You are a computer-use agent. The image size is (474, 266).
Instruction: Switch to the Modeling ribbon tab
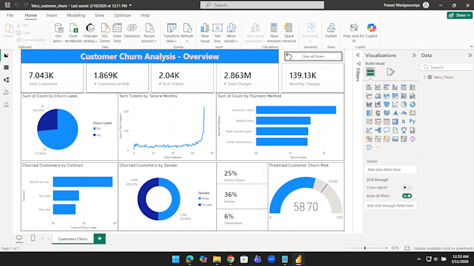76,15
